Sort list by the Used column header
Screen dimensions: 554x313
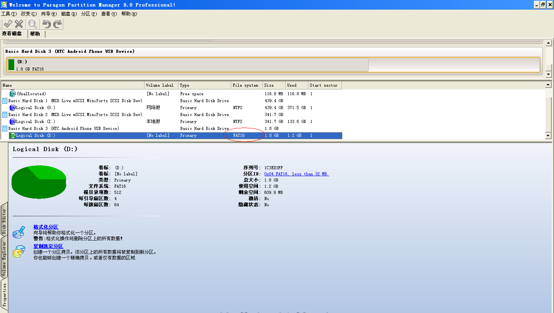(297, 85)
